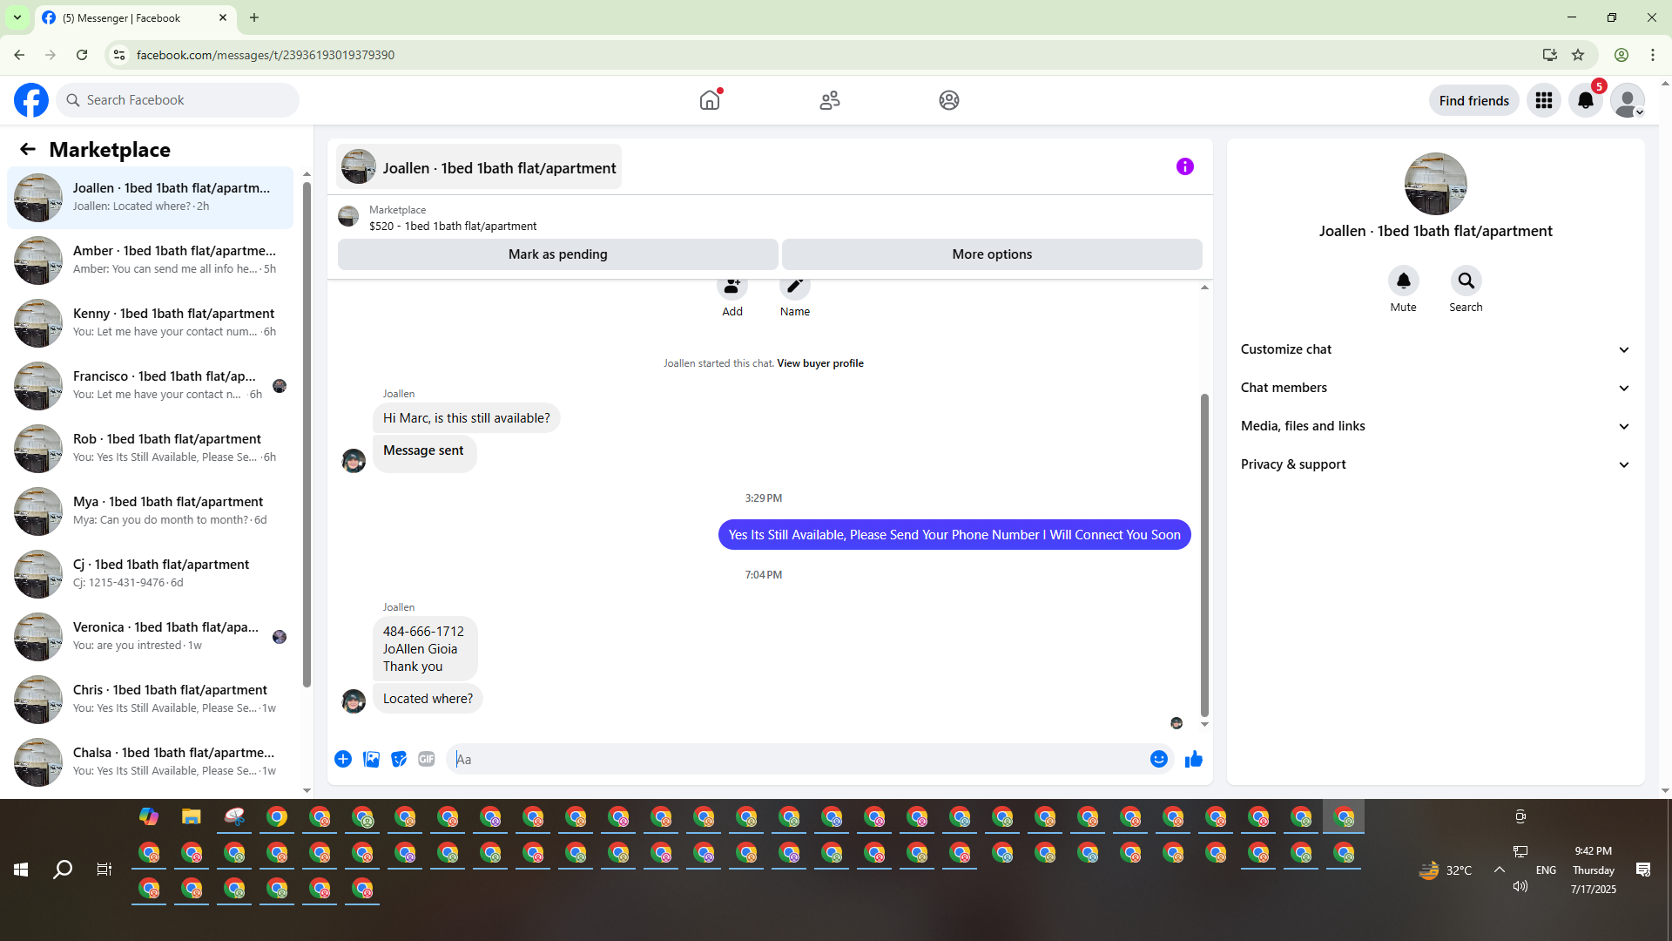1672x941 pixels.
Task: Open Chris's apartment conversation
Action: [150, 700]
